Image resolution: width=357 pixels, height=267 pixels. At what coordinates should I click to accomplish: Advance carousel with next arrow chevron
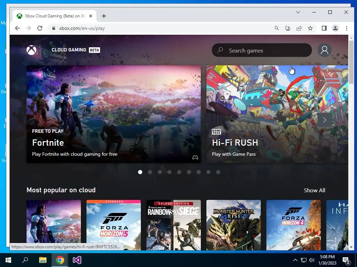325,120
